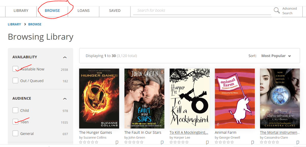Image resolution: width=306 pixels, height=147 pixels.
Task: Open The Hunger Games title link
Action: point(96,132)
